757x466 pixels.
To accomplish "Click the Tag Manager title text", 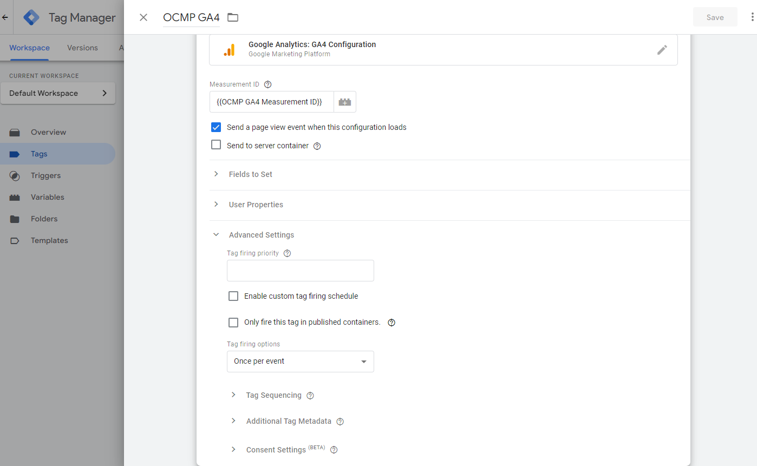I will (x=82, y=17).
